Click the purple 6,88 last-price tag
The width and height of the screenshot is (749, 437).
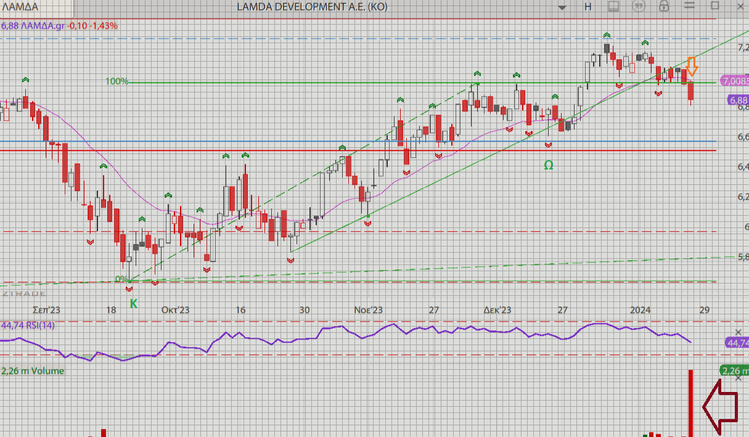click(738, 100)
